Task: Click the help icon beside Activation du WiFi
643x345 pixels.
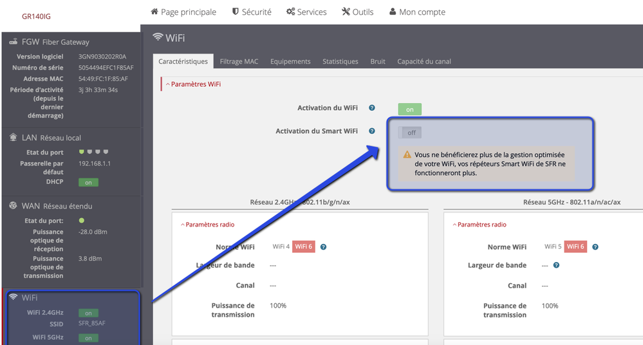Action: click(x=372, y=109)
